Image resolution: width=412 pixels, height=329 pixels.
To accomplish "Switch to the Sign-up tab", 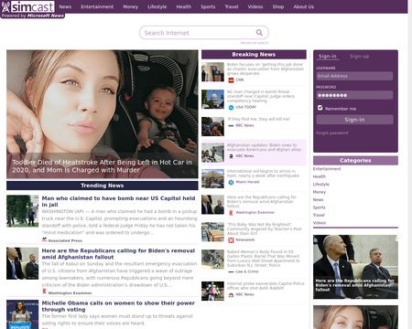I will tap(359, 57).
